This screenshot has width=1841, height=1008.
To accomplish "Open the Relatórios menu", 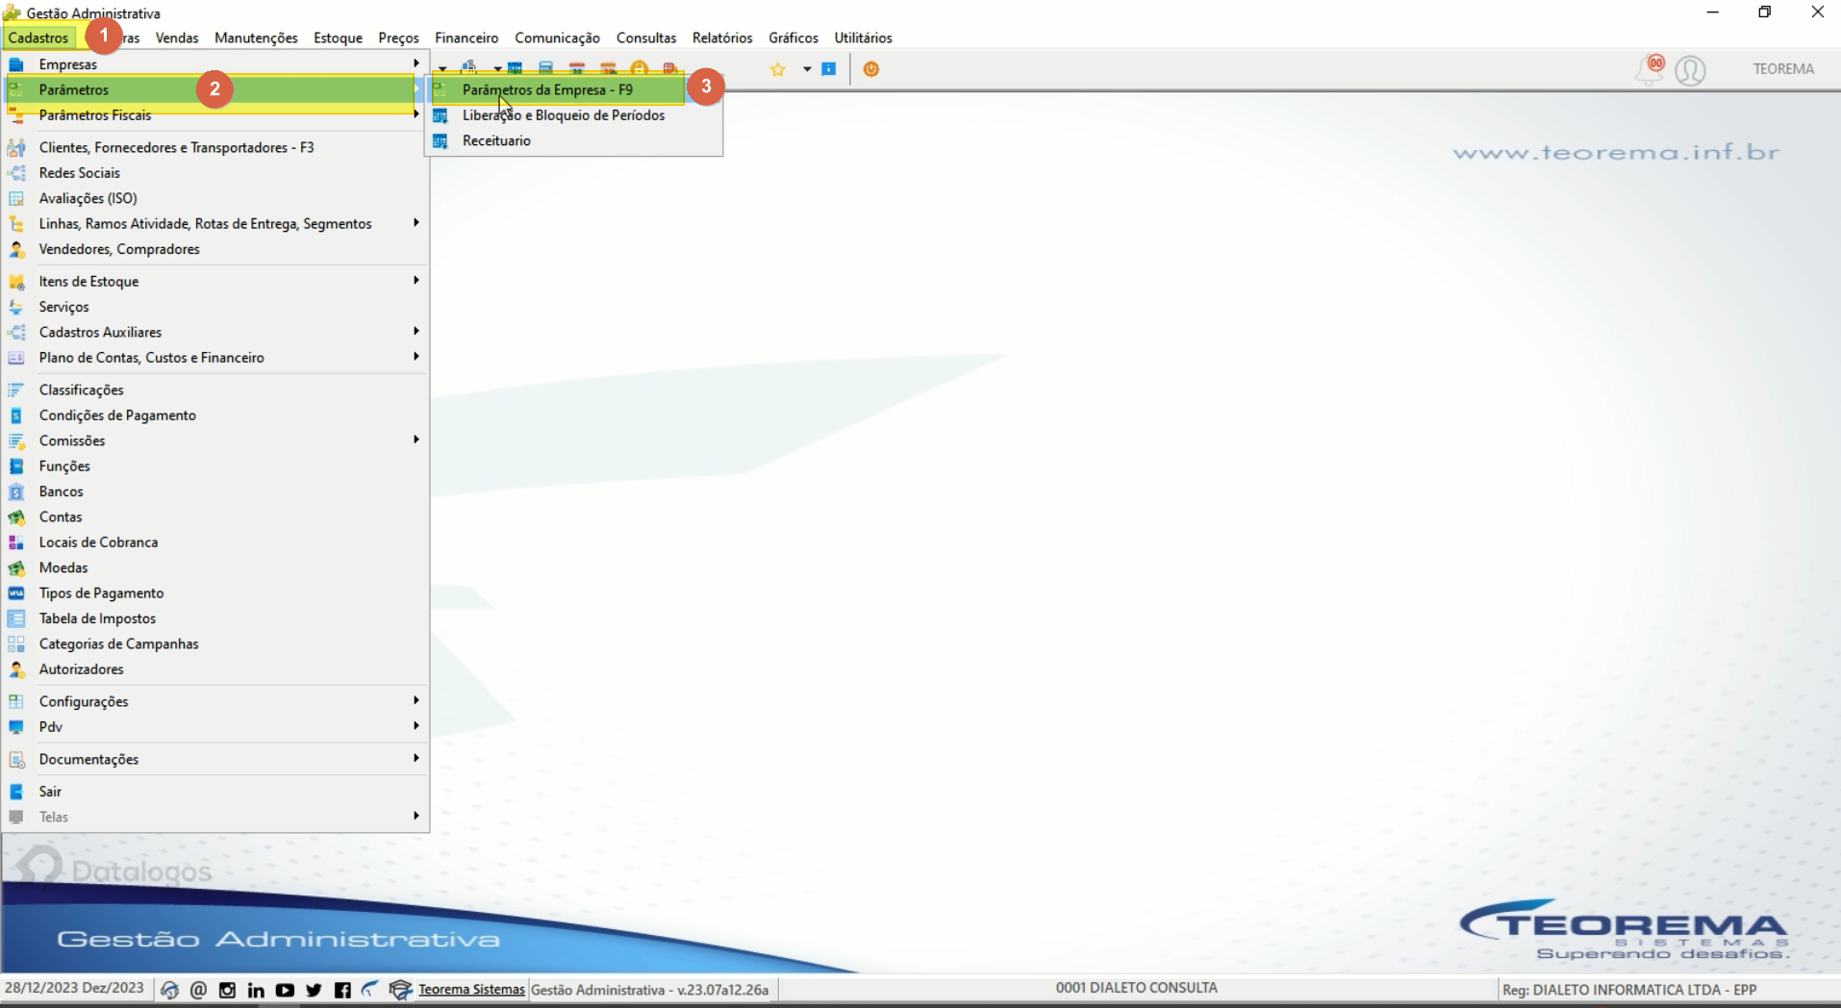I will tap(722, 38).
